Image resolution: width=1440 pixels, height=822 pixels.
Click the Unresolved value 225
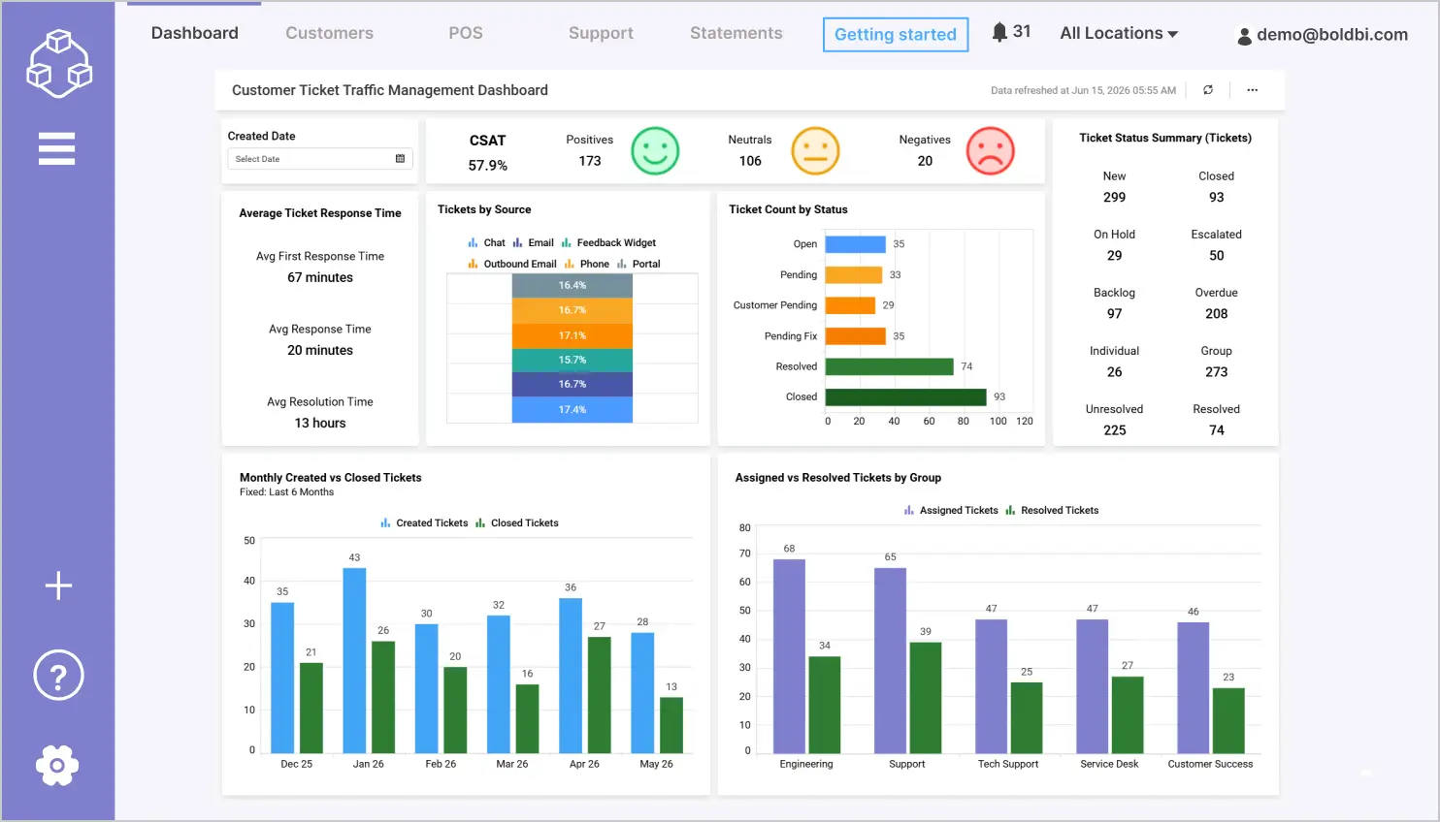click(1114, 430)
